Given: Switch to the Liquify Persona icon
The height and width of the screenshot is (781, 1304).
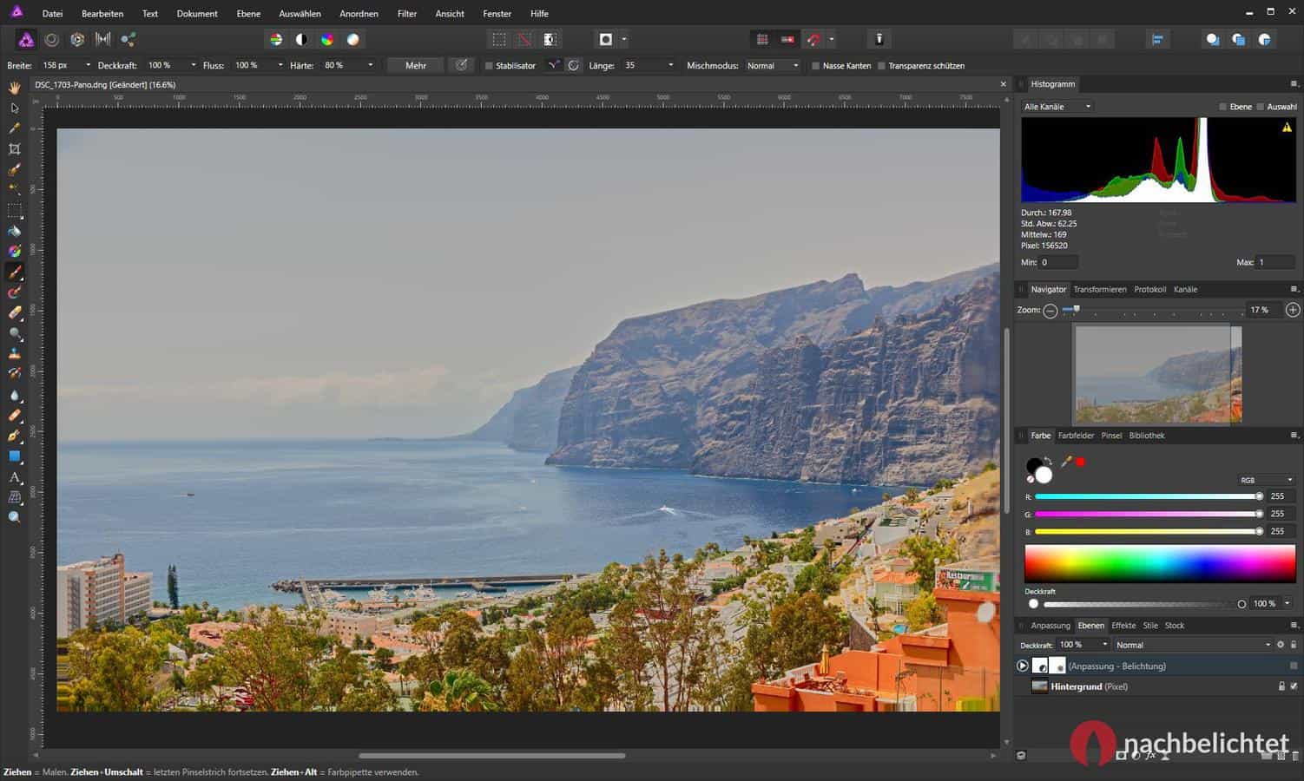Looking at the screenshot, I should click(52, 39).
